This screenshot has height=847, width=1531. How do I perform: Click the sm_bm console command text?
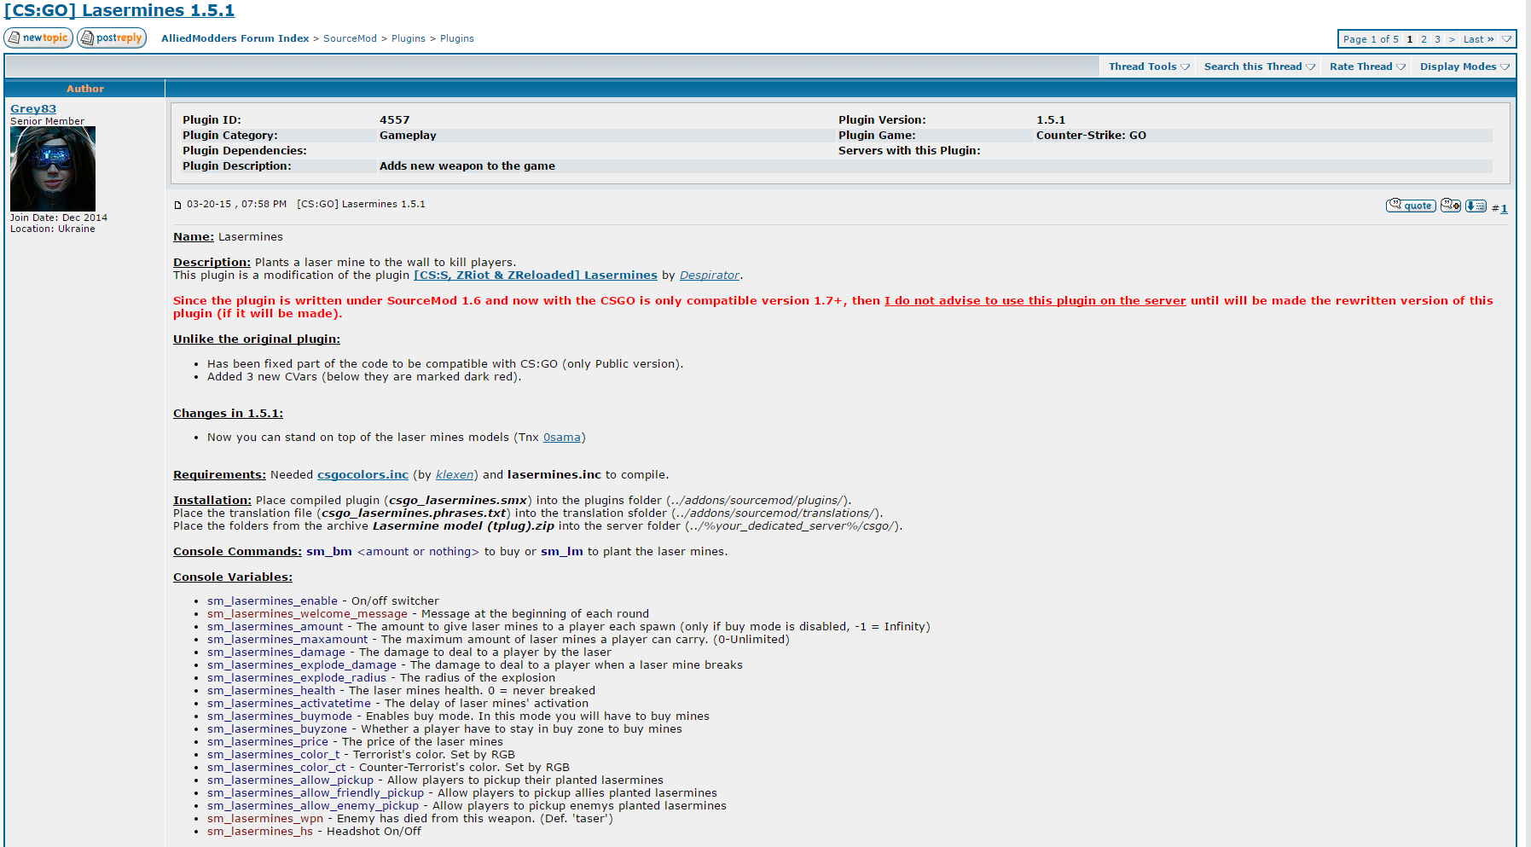click(329, 551)
